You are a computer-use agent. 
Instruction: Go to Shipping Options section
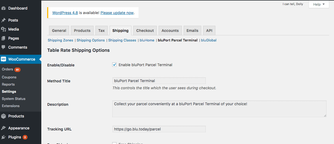tap(91, 40)
